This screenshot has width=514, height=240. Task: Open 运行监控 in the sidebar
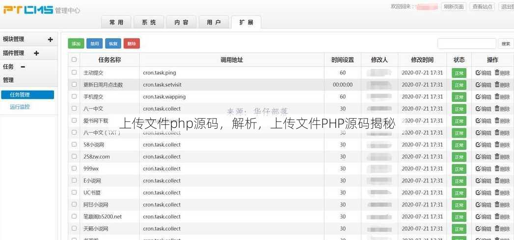pyautogui.click(x=20, y=107)
